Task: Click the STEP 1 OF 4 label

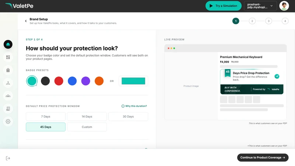Action: pyautogui.click(x=34, y=39)
